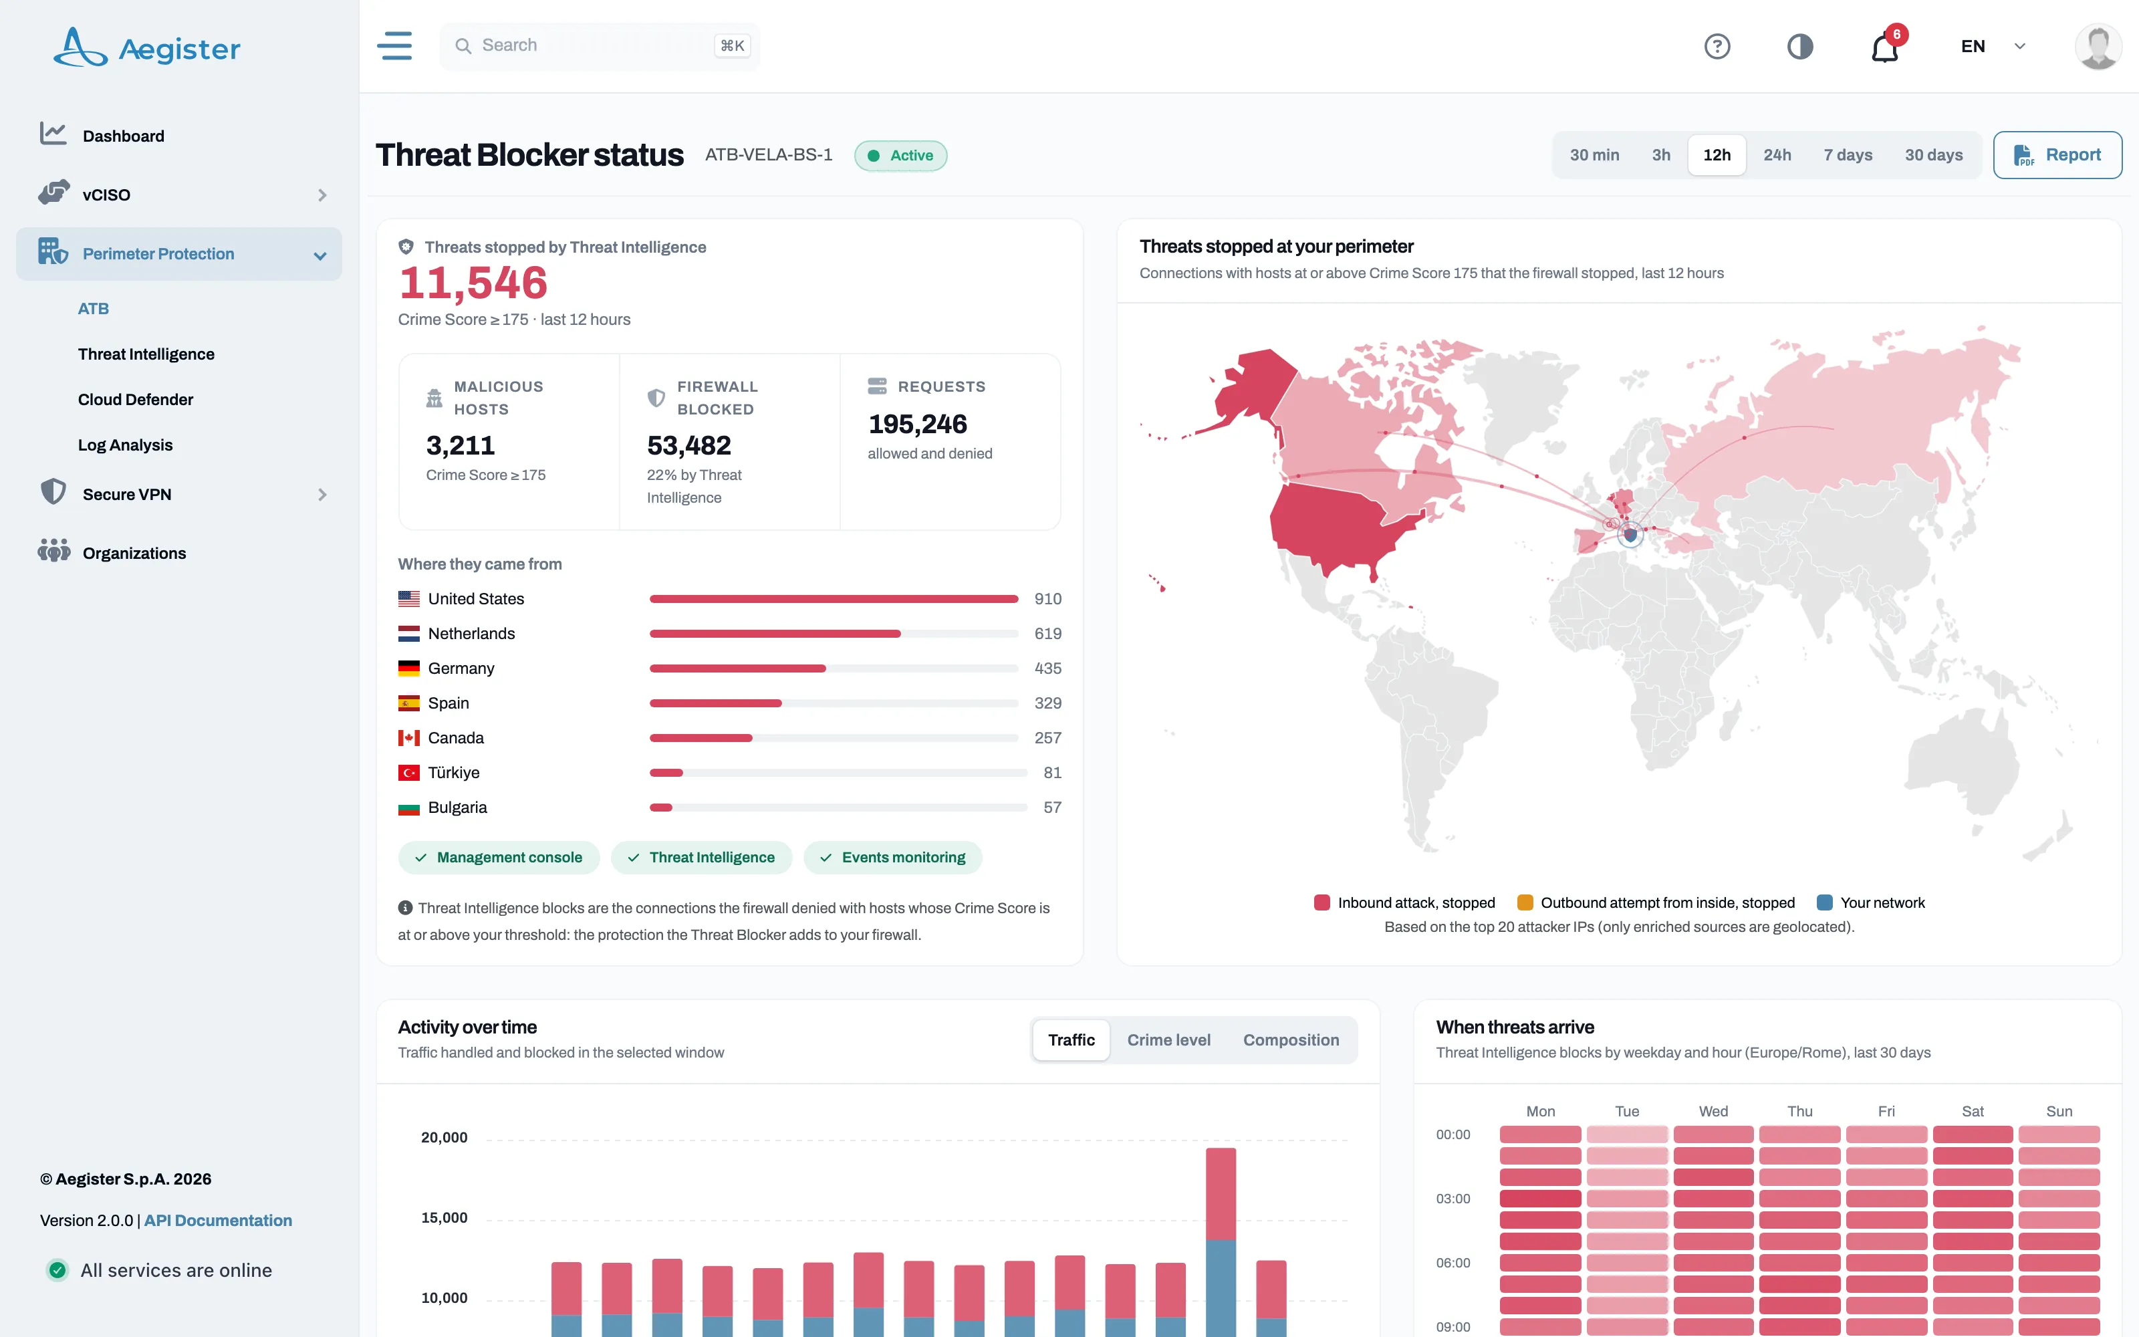Click the Dashboard chart icon
The width and height of the screenshot is (2139, 1337).
tap(53, 134)
